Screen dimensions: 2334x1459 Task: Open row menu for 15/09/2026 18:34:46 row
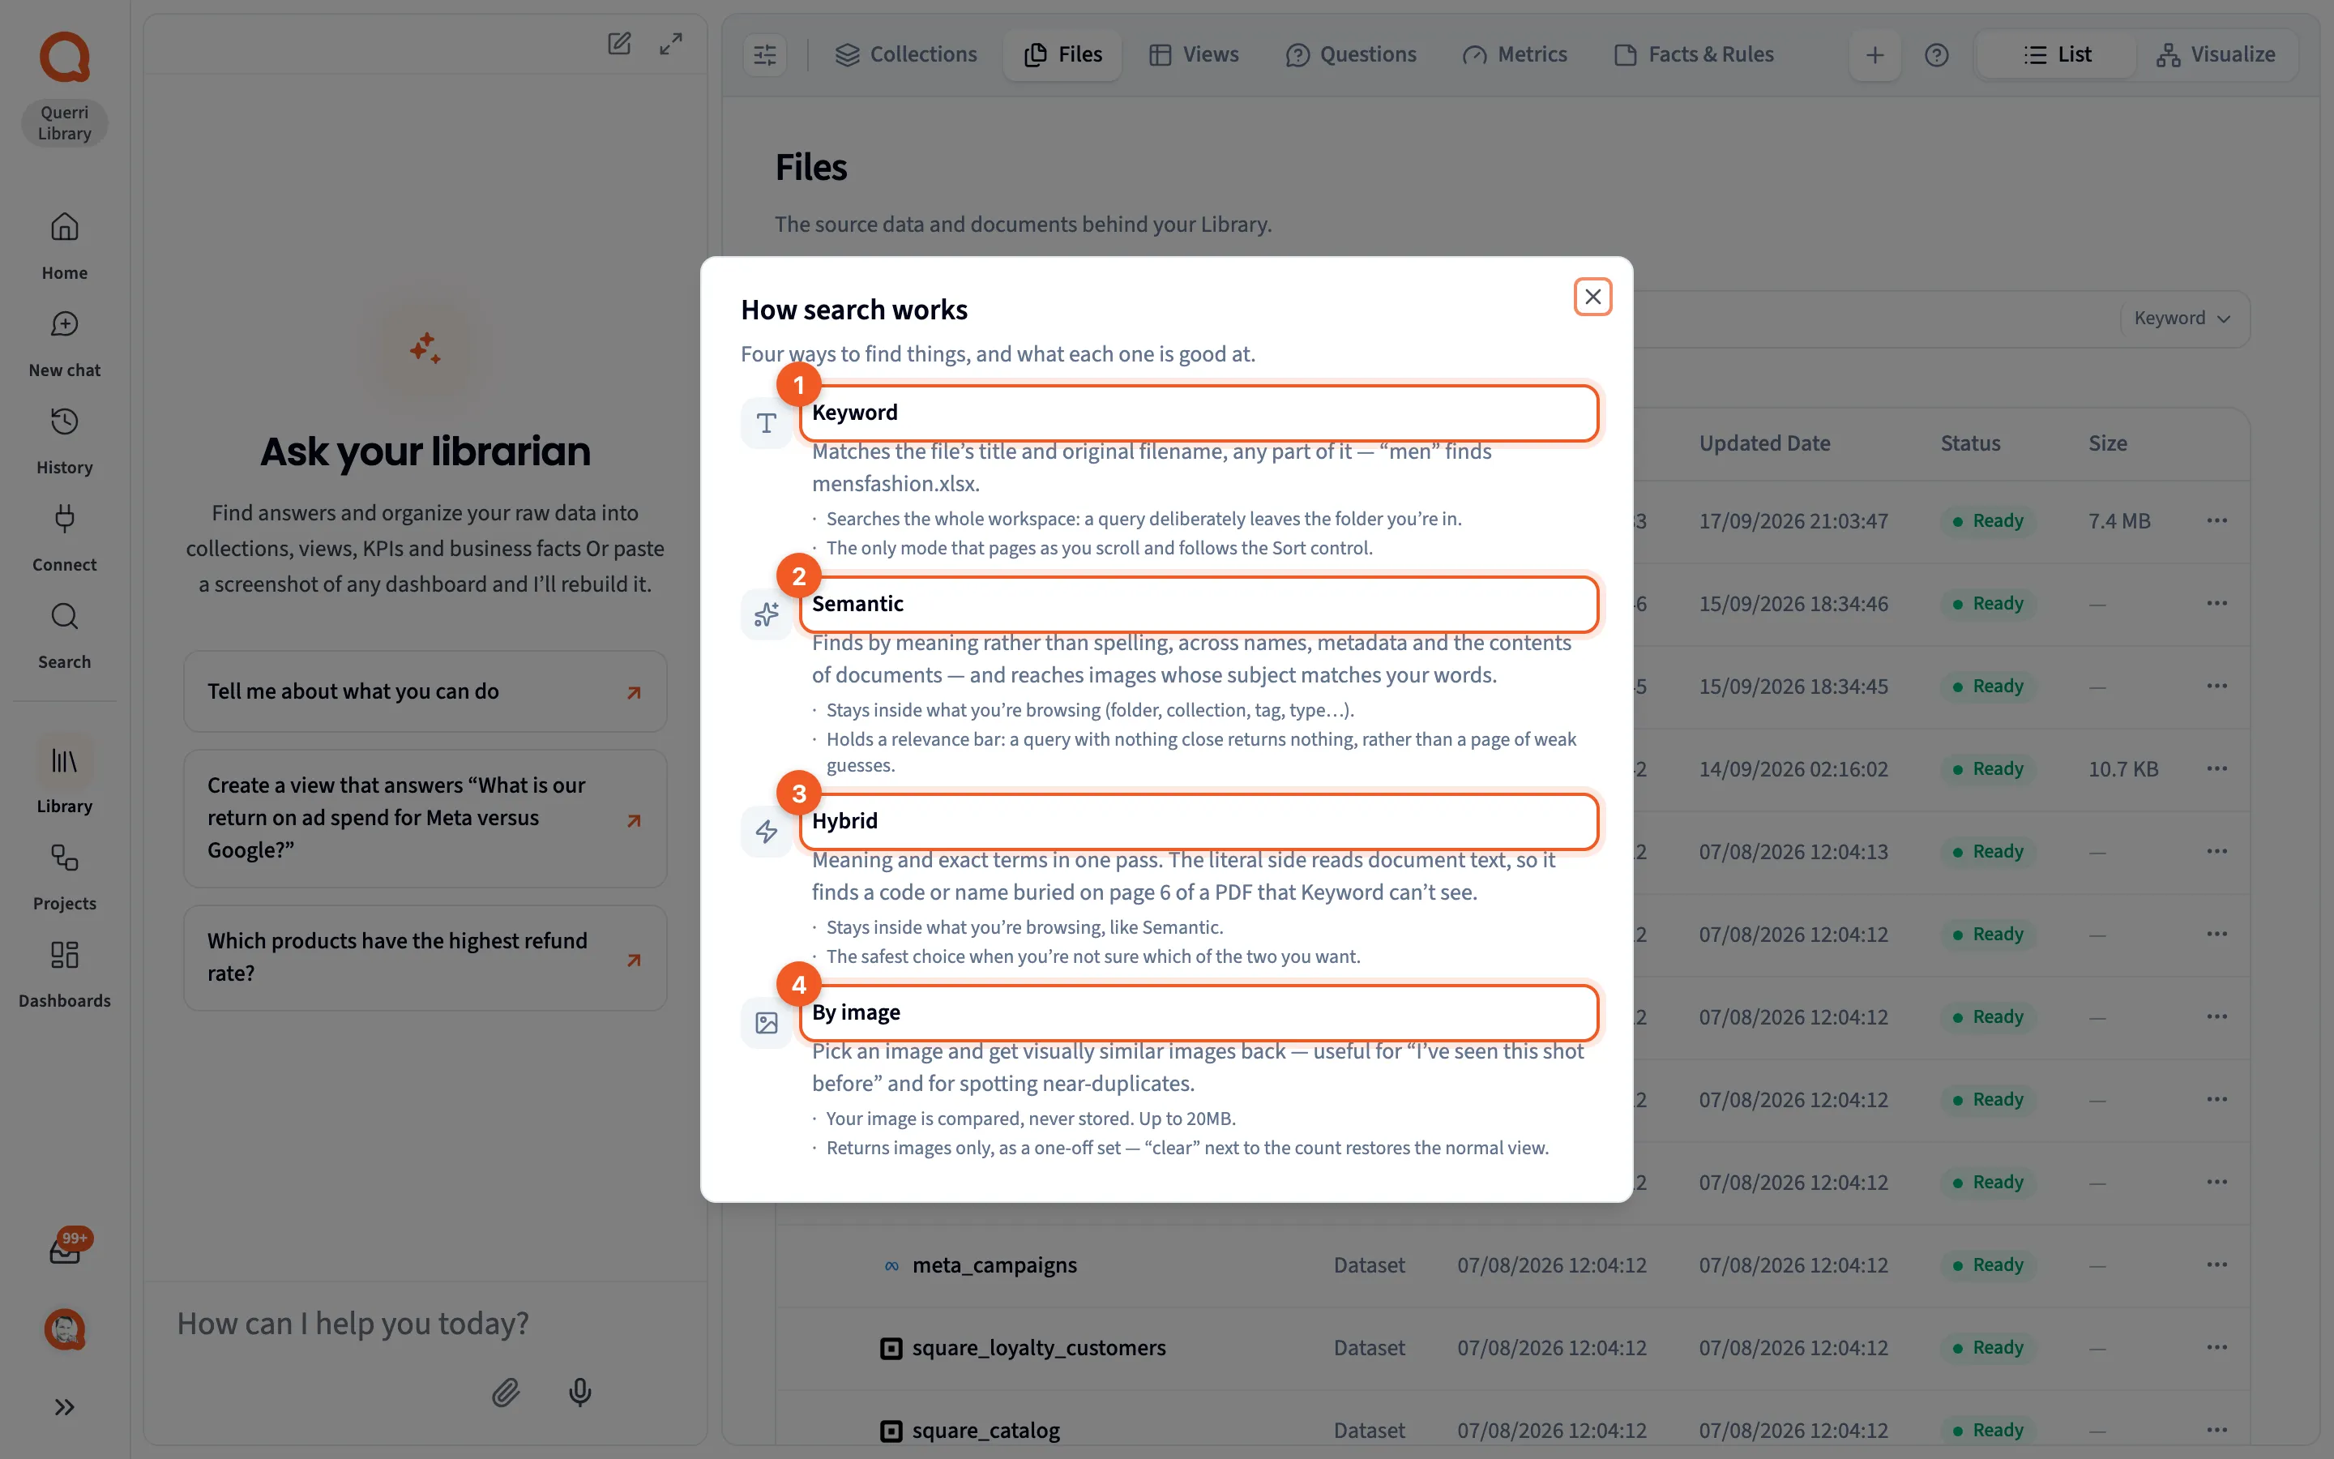click(x=2217, y=604)
